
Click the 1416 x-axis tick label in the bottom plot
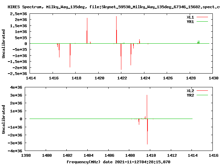click(213, 155)
